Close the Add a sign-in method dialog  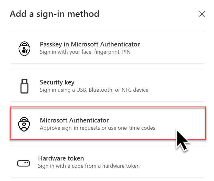tap(202, 14)
